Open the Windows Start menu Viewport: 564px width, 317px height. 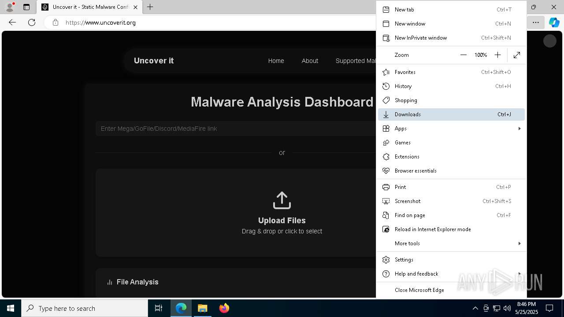[11, 308]
